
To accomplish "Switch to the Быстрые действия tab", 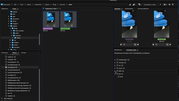I will pos(143,9).
